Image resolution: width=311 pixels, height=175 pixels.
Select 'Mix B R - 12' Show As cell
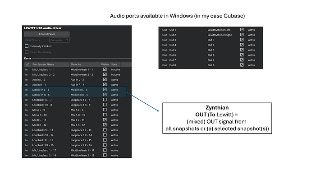coord(78,125)
